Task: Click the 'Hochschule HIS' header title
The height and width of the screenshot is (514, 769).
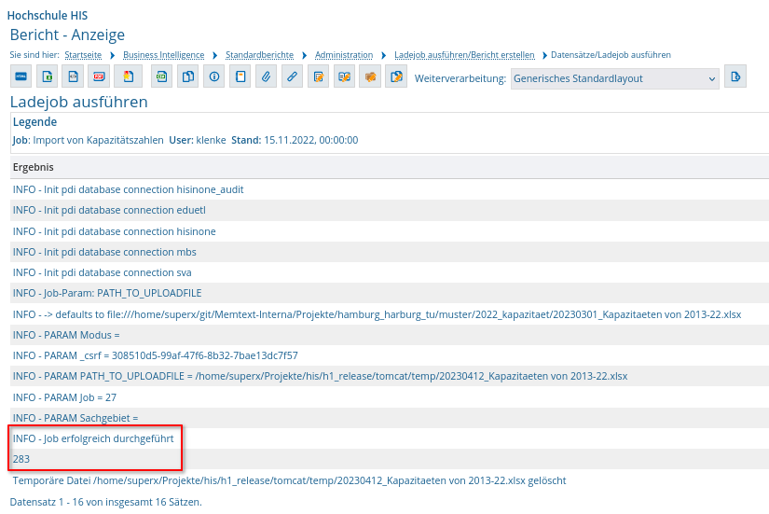Action: [x=48, y=16]
